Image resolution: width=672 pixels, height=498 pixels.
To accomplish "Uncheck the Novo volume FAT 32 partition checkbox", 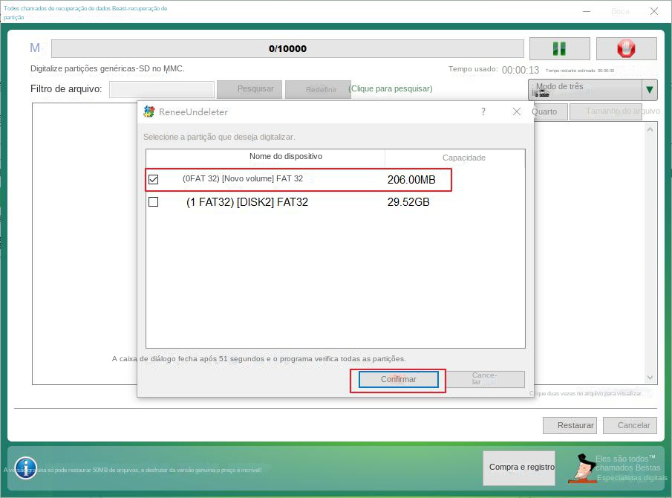I will pyautogui.click(x=153, y=179).
